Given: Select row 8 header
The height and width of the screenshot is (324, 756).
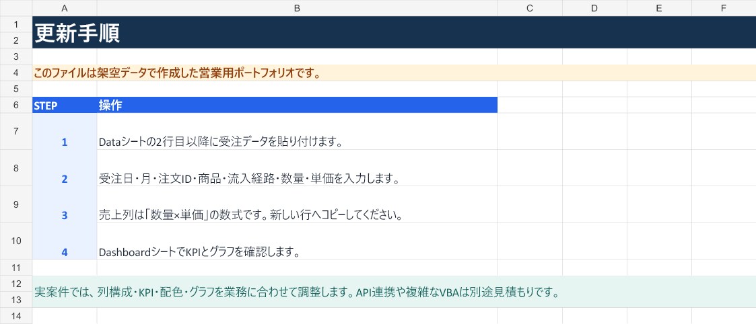Looking at the screenshot, I should (16, 168).
